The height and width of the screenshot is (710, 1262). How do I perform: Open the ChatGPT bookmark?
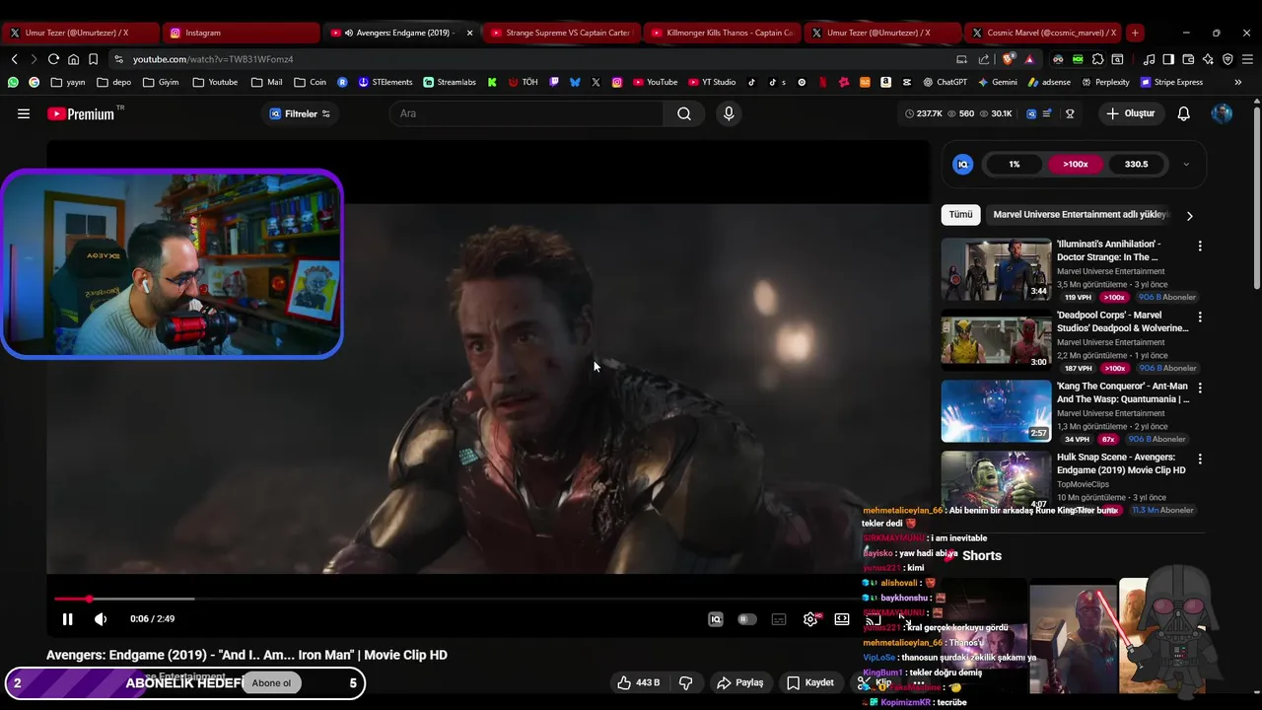click(945, 82)
